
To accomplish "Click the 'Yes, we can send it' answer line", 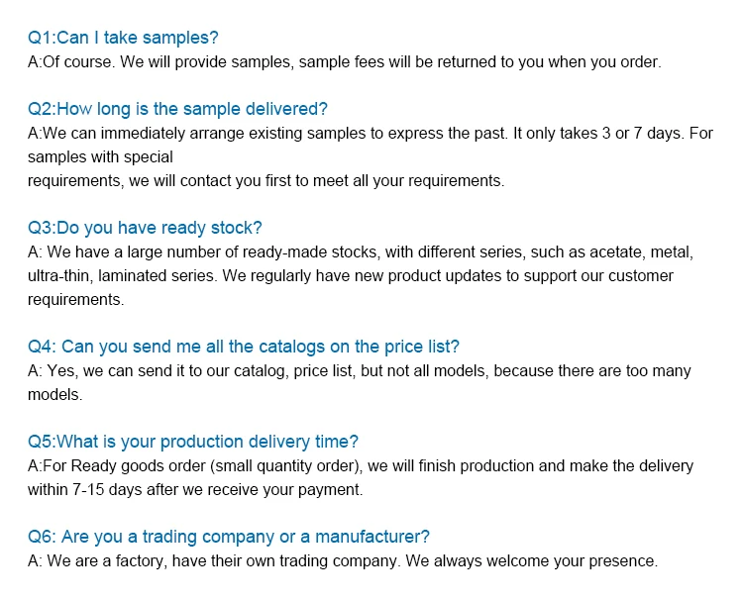I will point(360,371).
